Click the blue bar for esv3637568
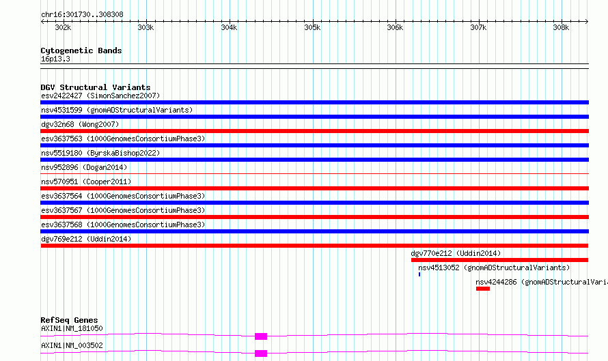The image size is (608, 361). (314, 231)
